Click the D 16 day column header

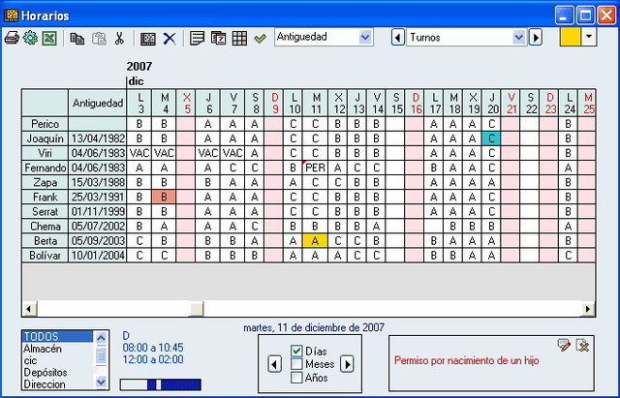(x=415, y=104)
